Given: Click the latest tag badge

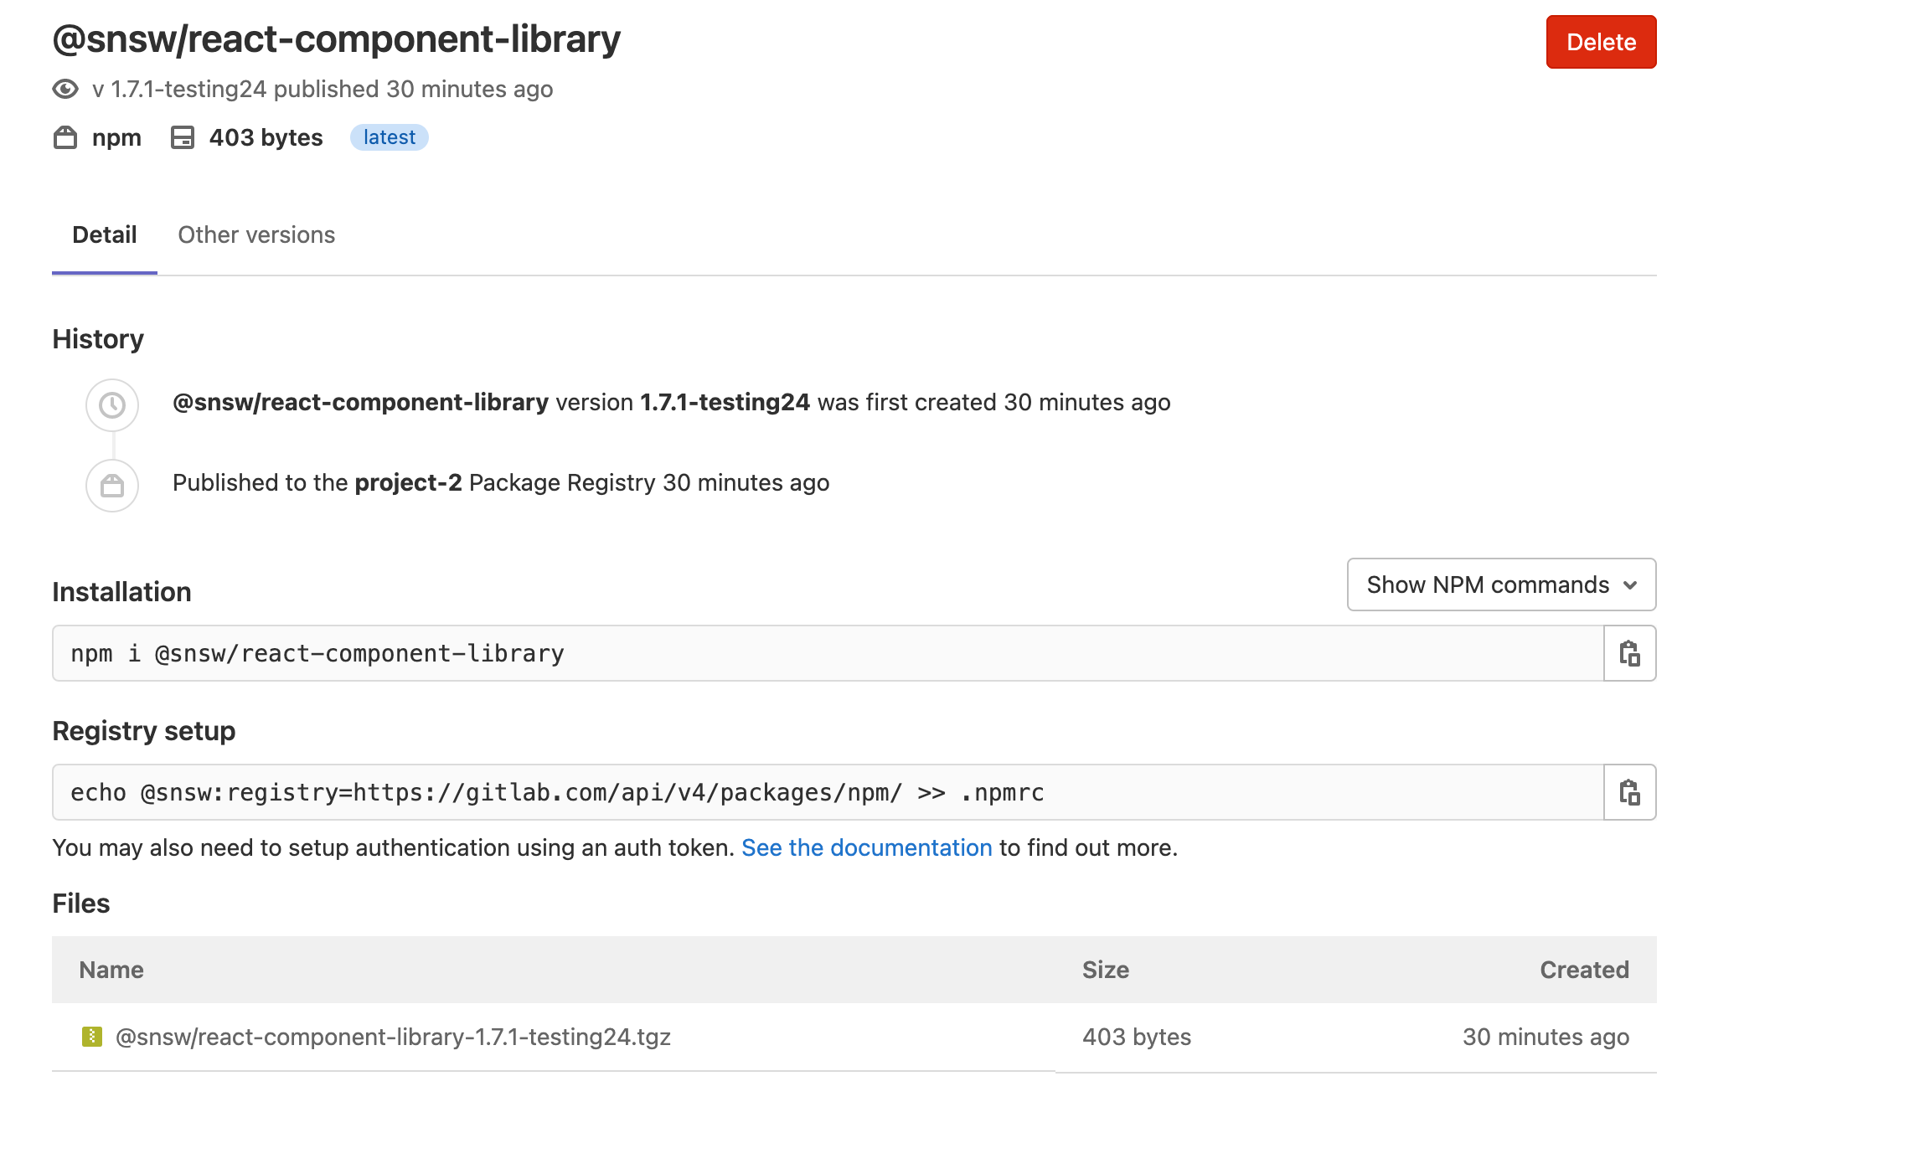Looking at the screenshot, I should coord(390,137).
